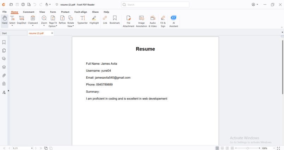Click the Foxit logo icon
284x150 pixels.
click(4, 5)
